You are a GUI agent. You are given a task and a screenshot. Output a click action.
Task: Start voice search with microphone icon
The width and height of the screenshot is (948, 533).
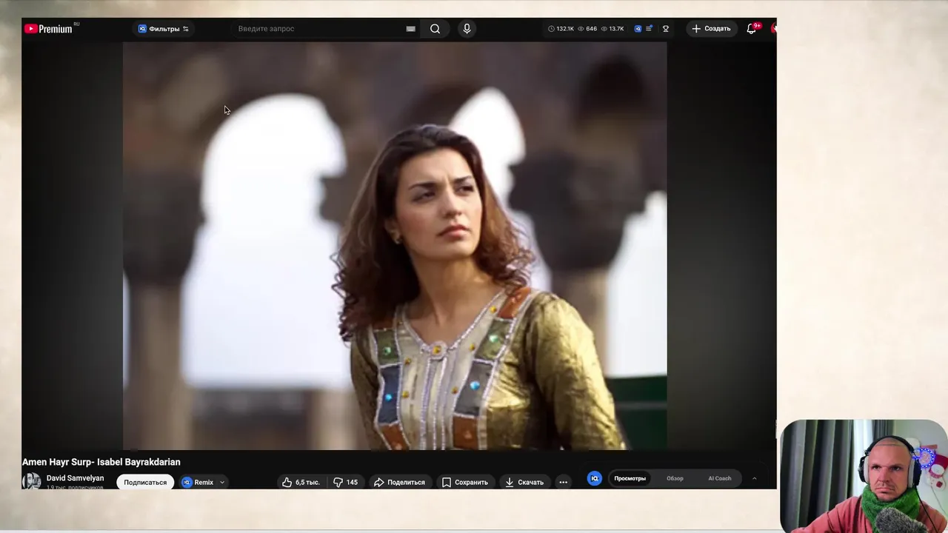[x=467, y=29]
